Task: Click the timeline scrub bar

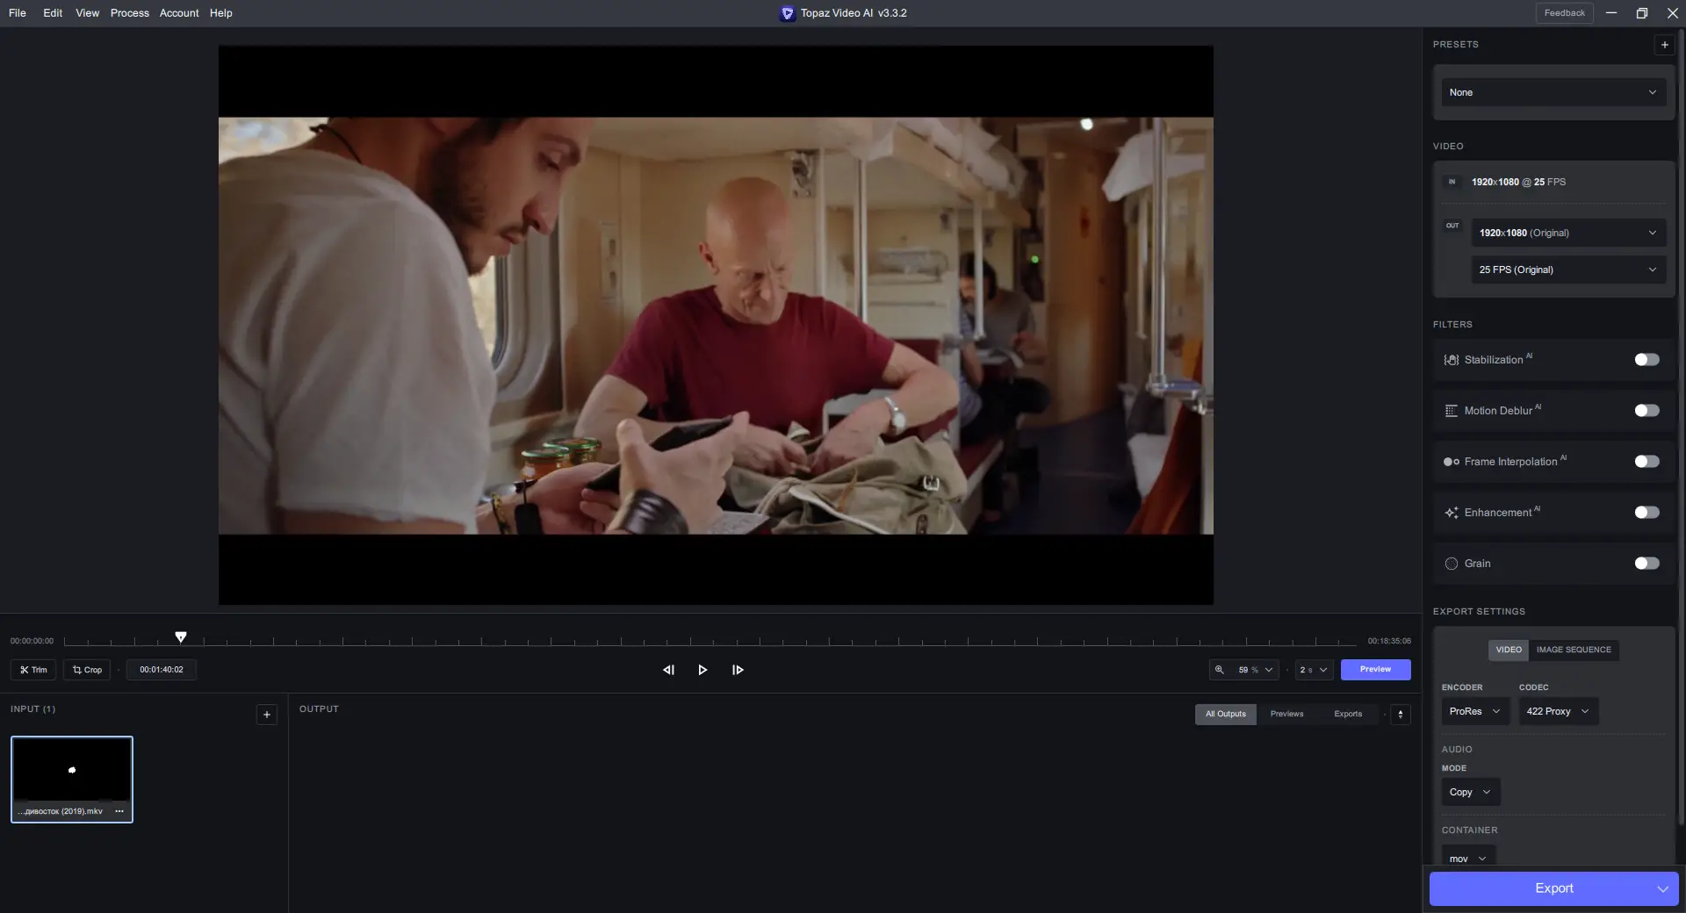Action: (710, 642)
